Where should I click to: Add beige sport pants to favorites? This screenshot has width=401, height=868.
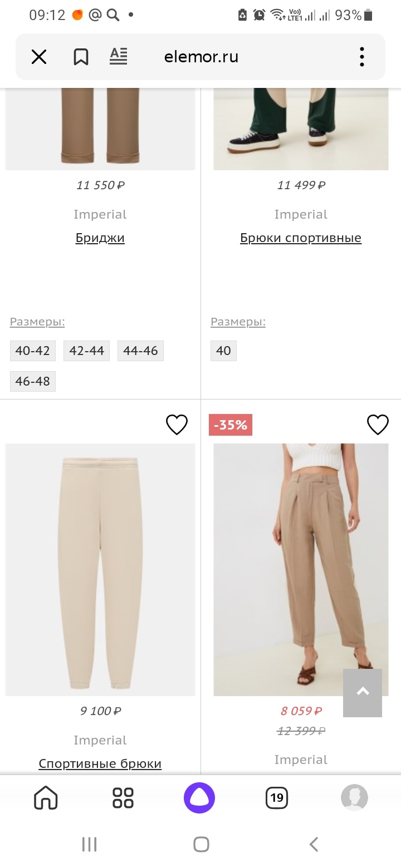point(177,425)
